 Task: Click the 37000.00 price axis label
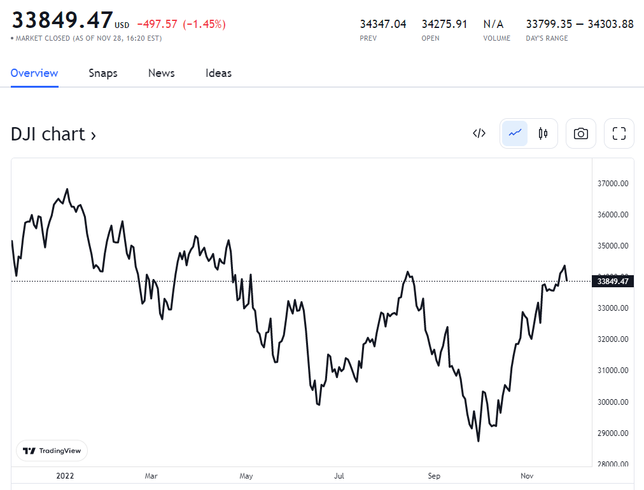[x=613, y=184]
